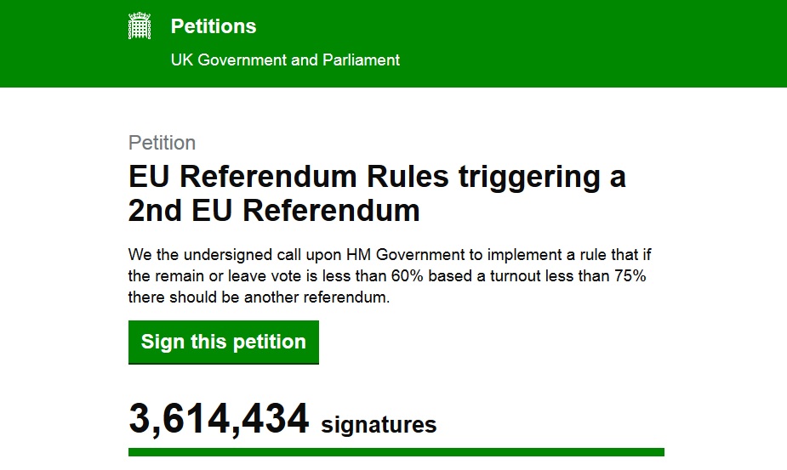Open the Petitions home link
Screen dimensions: 787x470
[214, 26]
